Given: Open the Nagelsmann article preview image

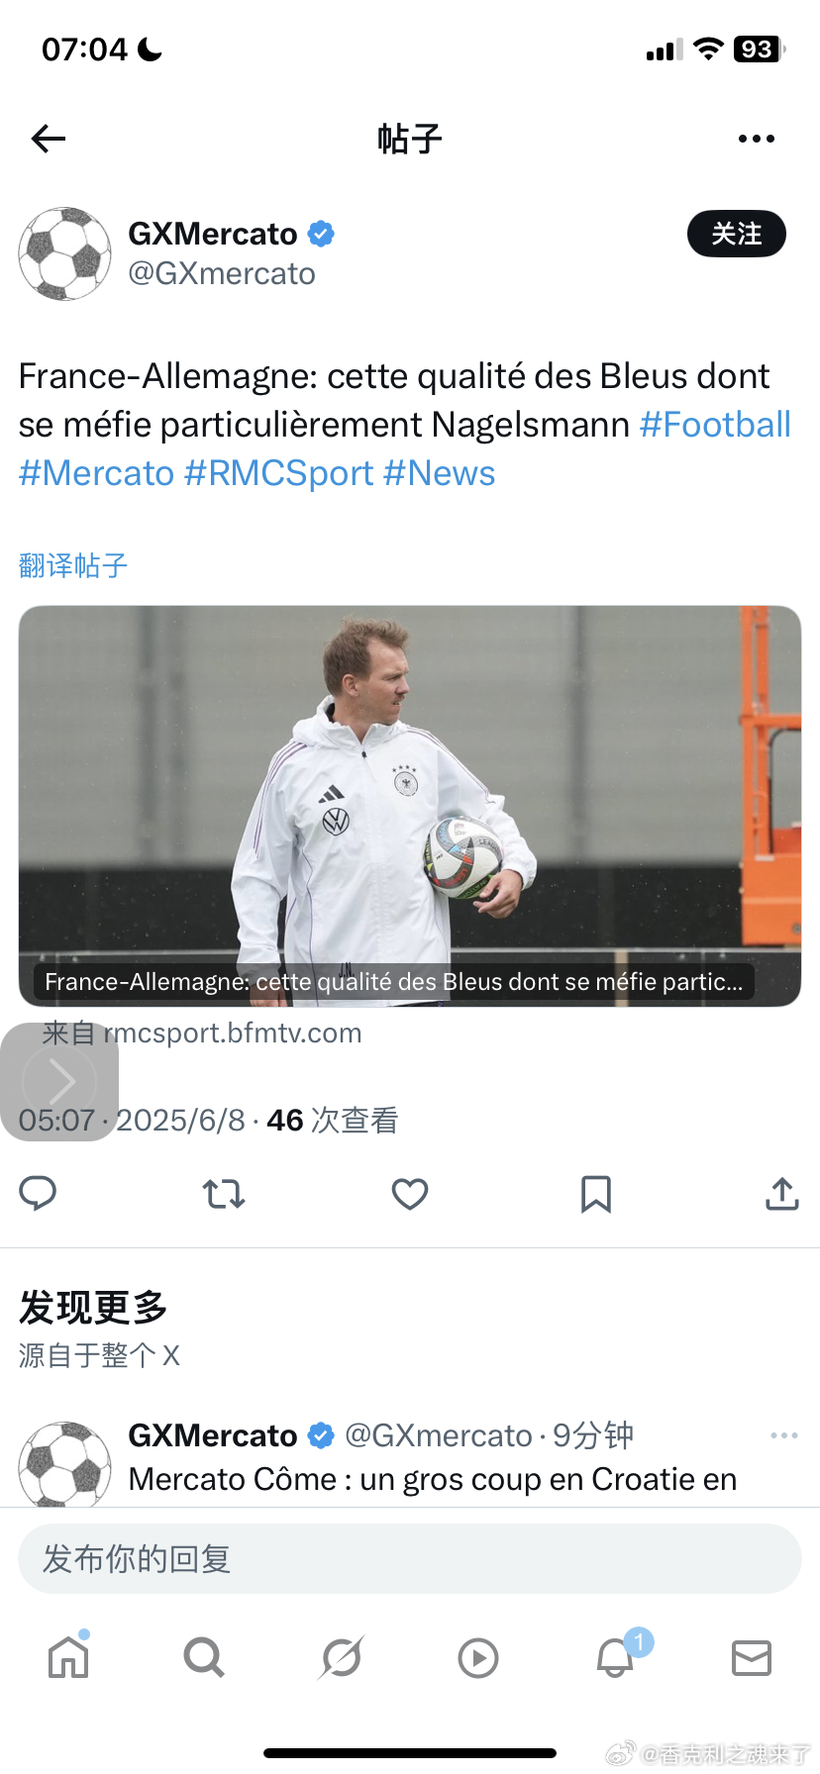Looking at the screenshot, I should tap(410, 806).
